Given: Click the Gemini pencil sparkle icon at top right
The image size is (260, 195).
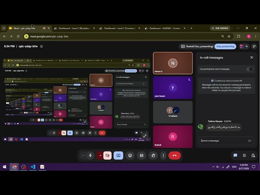Looking at the screenshot, I should (x=254, y=46).
